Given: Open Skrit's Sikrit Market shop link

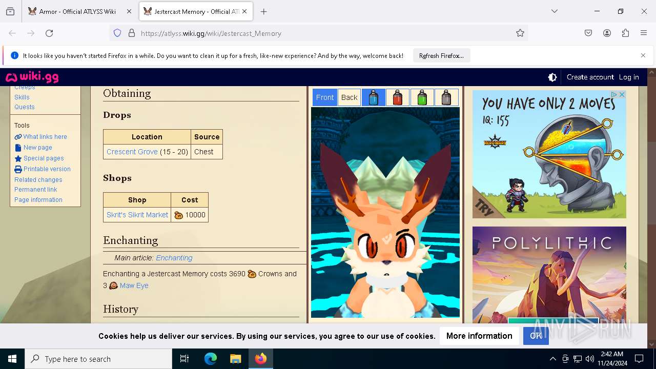Looking at the screenshot, I should click(137, 215).
